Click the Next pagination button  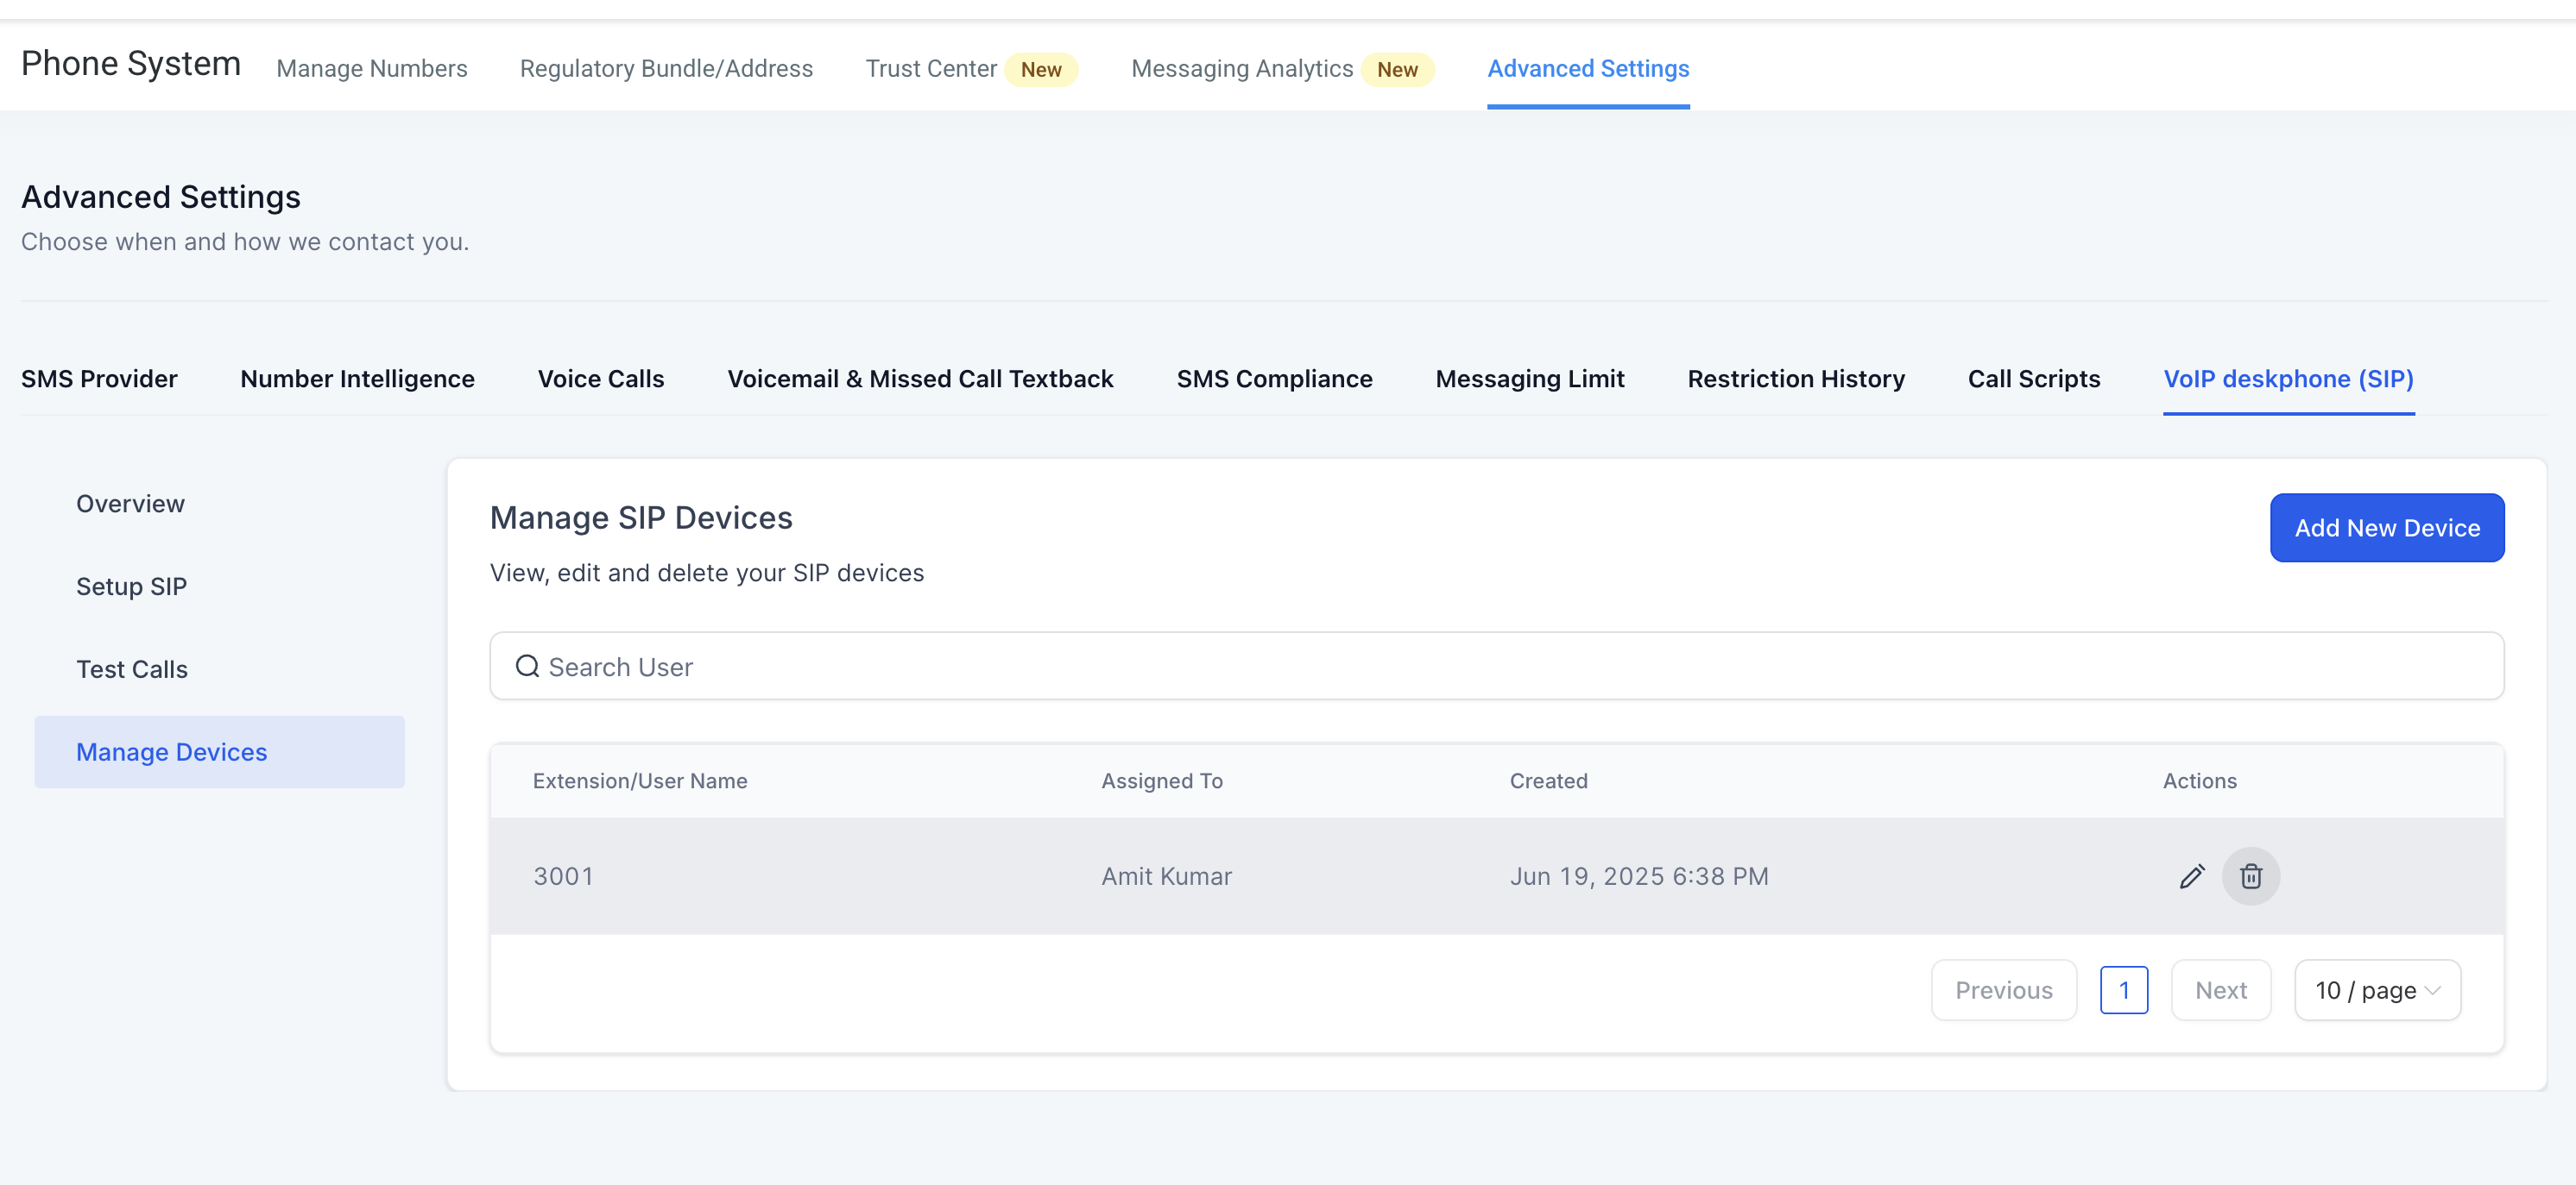(2220, 990)
